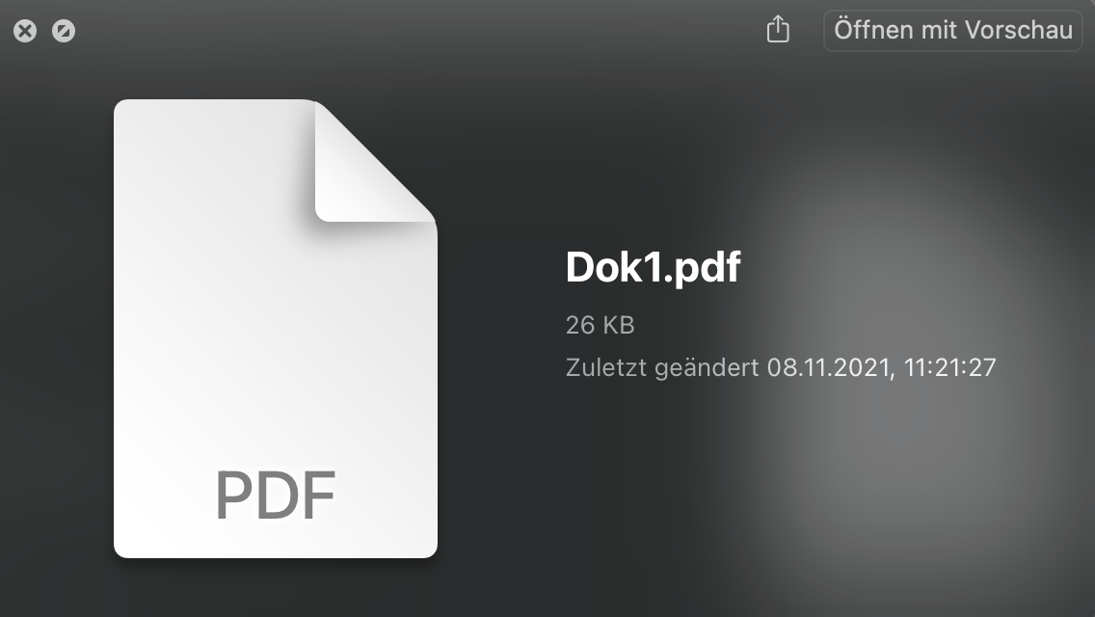Click the gray PDF label on the icon
The image size is (1095, 617).
point(275,495)
